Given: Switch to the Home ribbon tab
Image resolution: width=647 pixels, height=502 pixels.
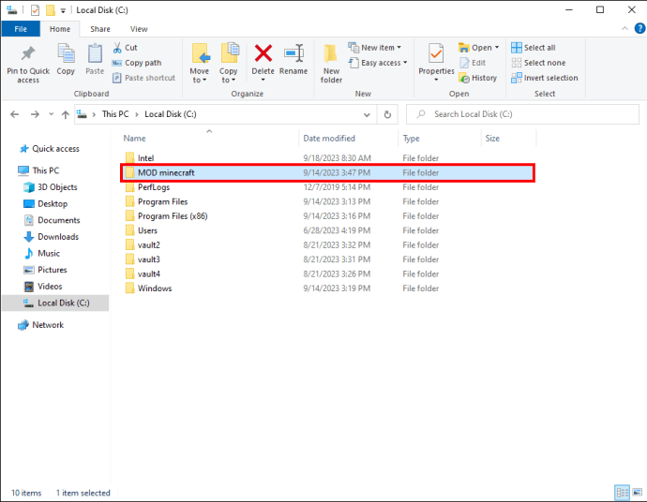Looking at the screenshot, I should pyautogui.click(x=60, y=29).
